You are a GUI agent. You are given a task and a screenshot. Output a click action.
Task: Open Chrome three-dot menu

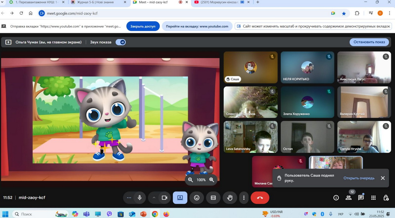click(x=389, y=13)
